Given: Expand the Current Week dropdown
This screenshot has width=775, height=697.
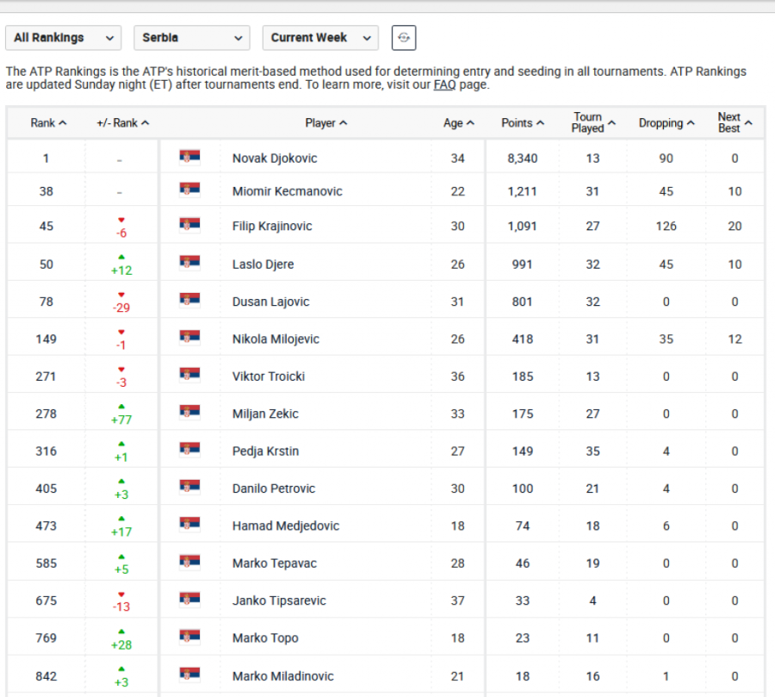Looking at the screenshot, I should 319,38.
